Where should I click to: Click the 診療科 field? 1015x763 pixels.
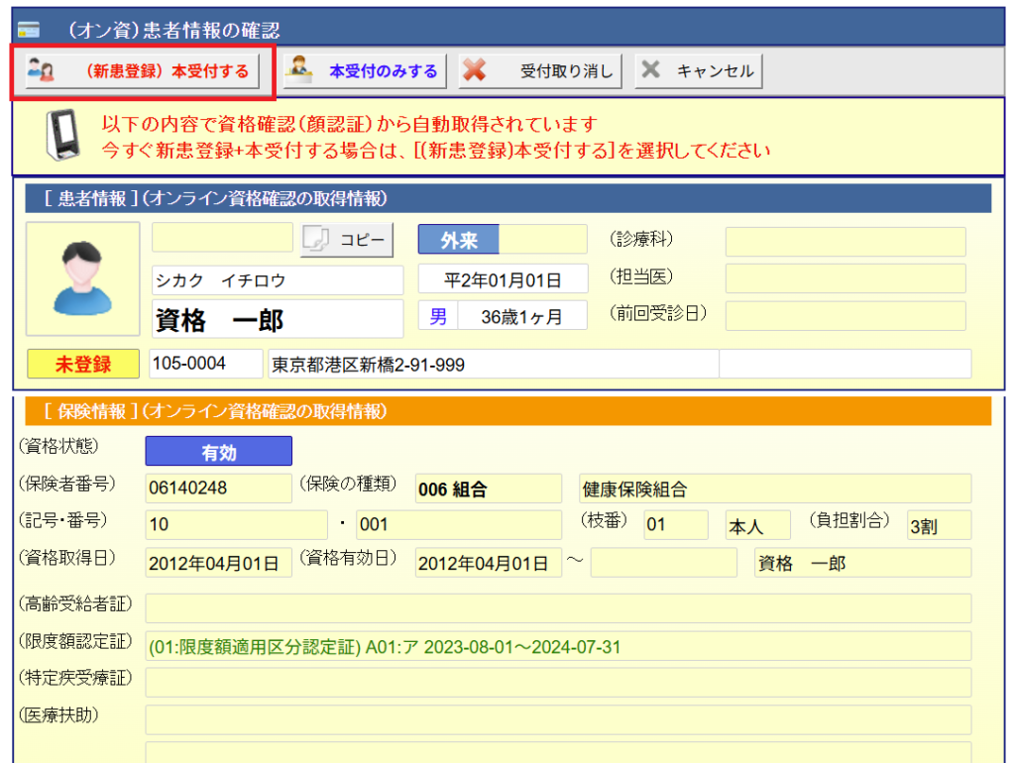coord(845,242)
